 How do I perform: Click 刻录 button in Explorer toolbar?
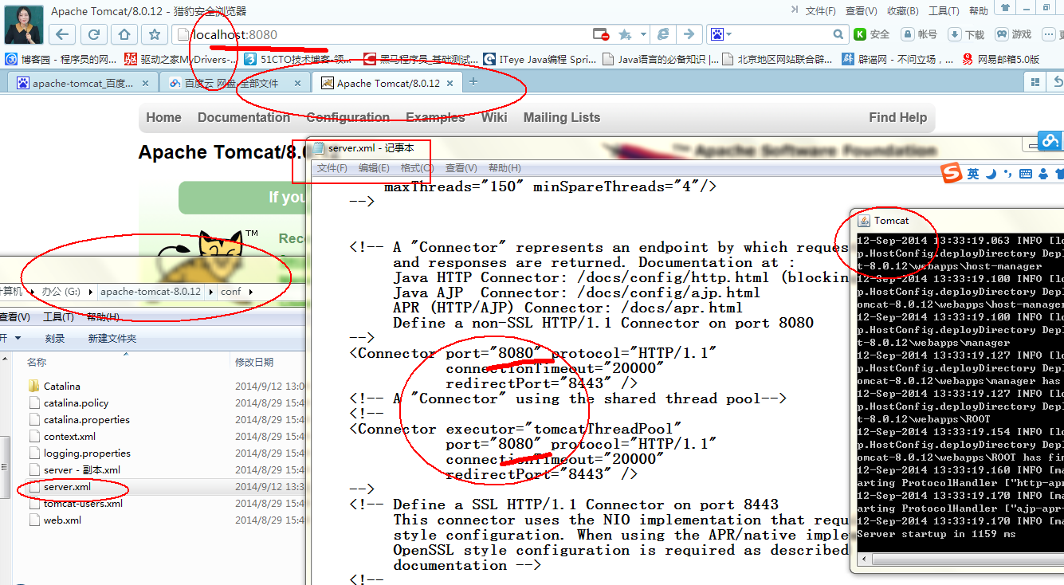pyautogui.click(x=55, y=339)
